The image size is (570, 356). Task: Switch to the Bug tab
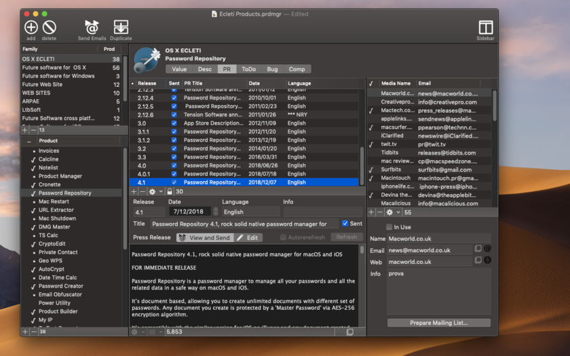pos(272,69)
